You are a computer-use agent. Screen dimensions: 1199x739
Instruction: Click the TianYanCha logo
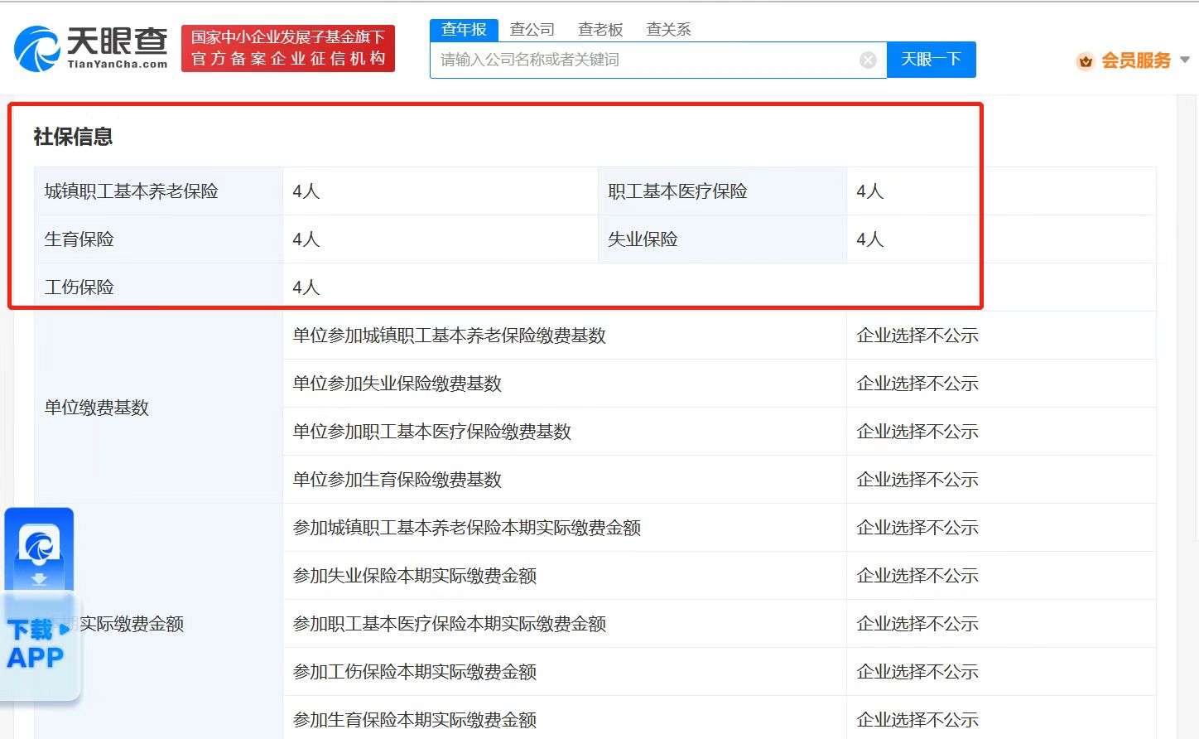(91, 48)
